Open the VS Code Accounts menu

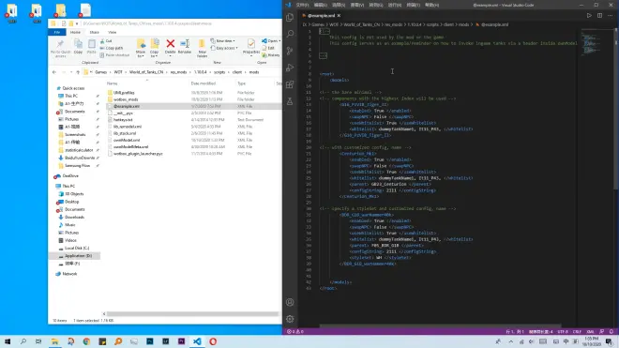coord(290,302)
